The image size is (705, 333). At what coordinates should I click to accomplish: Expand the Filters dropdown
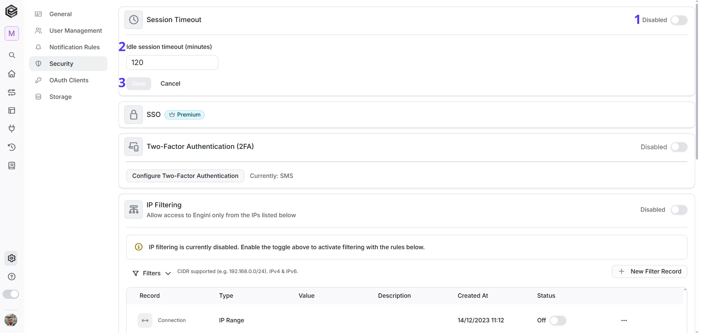[x=152, y=273]
